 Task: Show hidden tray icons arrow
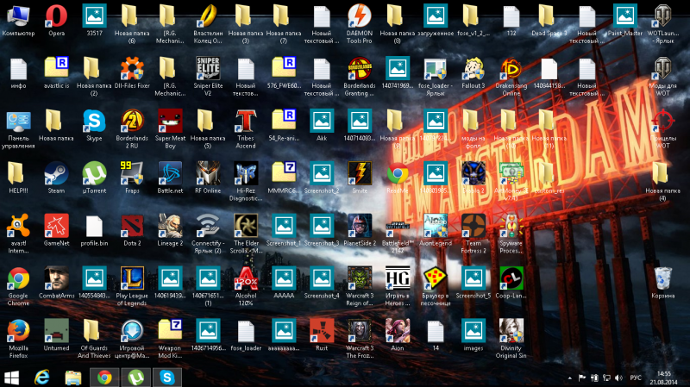(570, 378)
